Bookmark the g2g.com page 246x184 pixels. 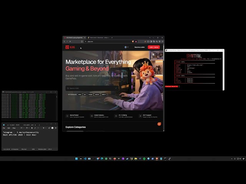click(x=82, y=41)
